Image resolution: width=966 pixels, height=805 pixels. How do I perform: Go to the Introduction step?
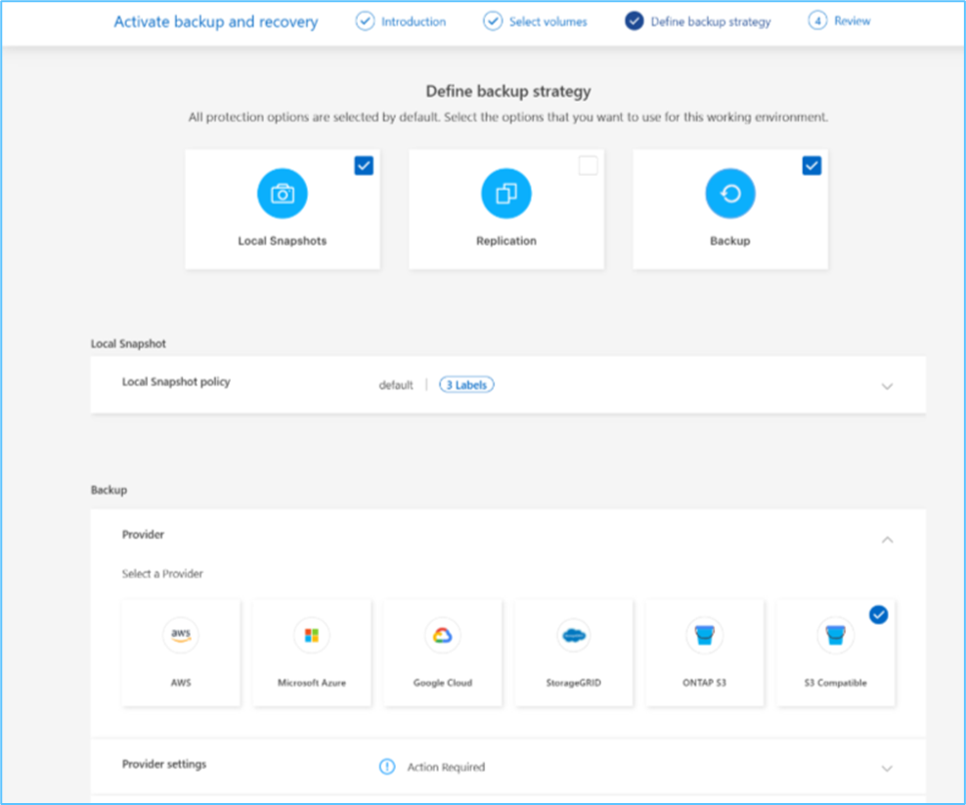(x=401, y=22)
